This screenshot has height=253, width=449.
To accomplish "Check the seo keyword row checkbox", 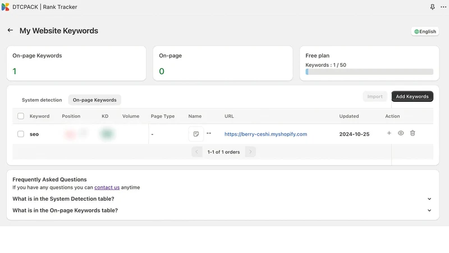I will coord(21,134).
